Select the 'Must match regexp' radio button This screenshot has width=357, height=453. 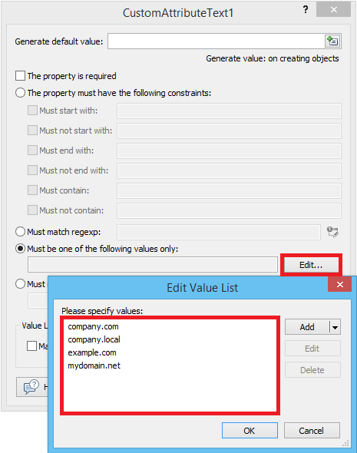pos(20,232)
